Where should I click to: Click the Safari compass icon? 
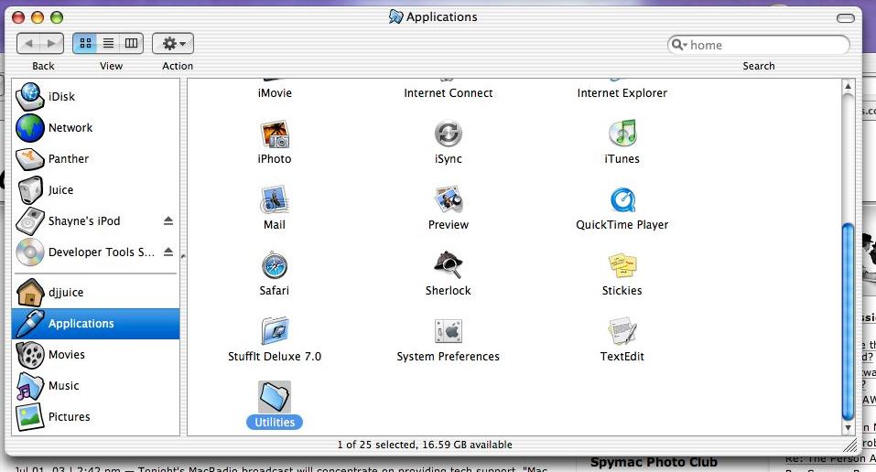point(275,266)
